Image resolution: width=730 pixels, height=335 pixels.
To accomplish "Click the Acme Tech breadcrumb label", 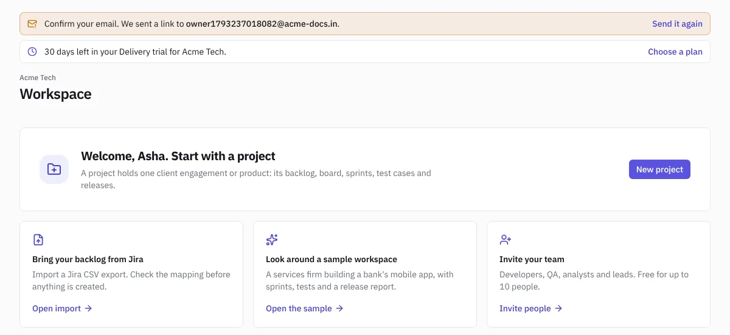I will point(38,78).
